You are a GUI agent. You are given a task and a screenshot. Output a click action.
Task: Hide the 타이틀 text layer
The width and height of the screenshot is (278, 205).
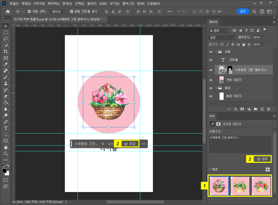[x=211, y=60]
